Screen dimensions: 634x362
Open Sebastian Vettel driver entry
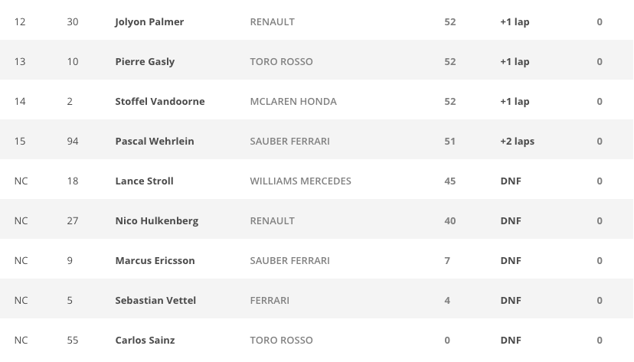click(155, 301)
